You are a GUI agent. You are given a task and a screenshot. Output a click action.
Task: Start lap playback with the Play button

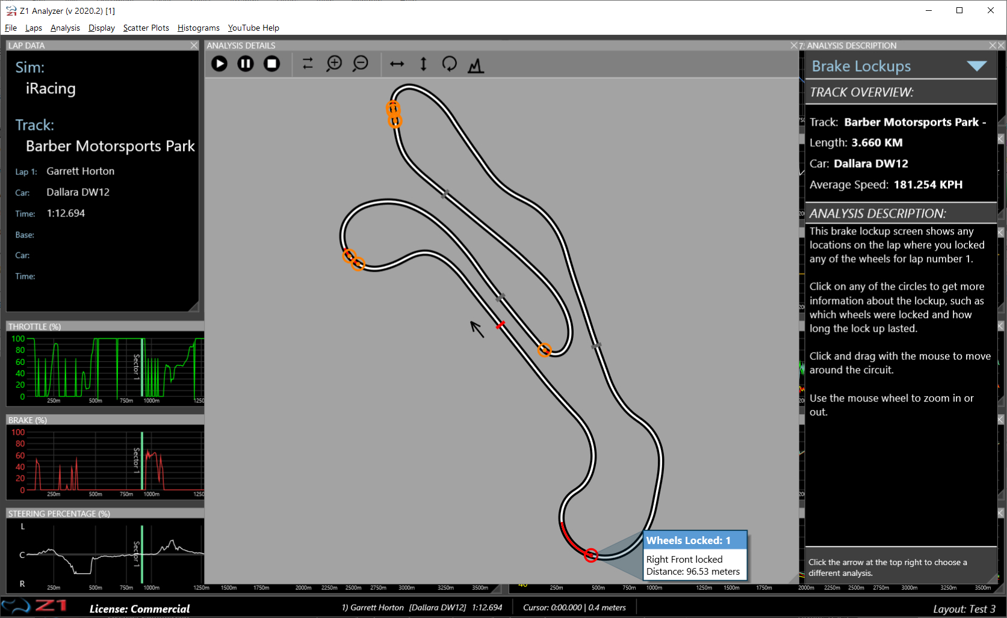[219, 64]
